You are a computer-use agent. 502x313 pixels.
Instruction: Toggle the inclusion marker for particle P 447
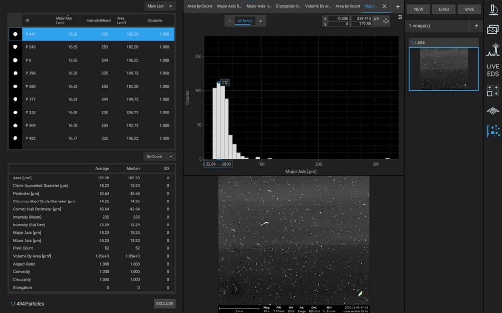click(14, 34)
